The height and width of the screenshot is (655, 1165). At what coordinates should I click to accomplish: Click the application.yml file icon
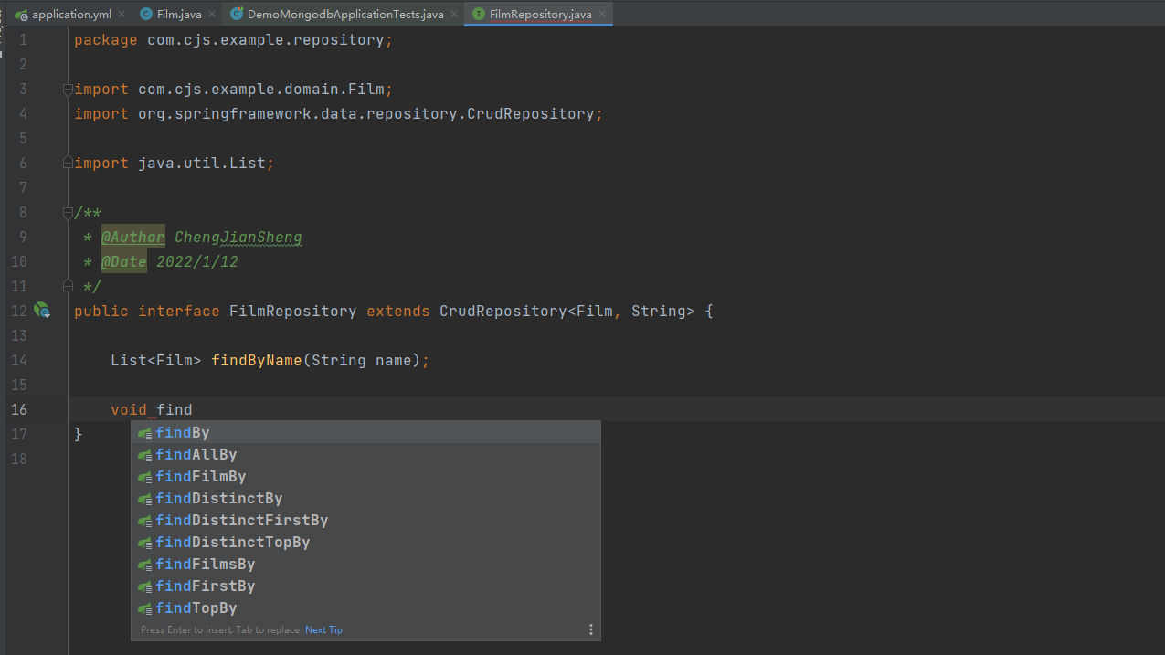coord(21,15)
